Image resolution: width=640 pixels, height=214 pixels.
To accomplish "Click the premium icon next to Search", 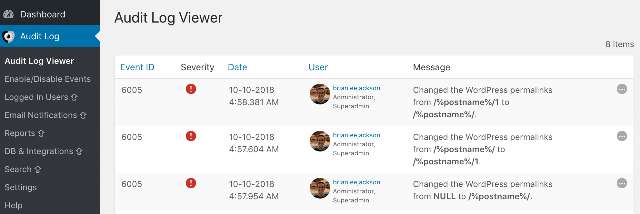I will coord(38,169).
